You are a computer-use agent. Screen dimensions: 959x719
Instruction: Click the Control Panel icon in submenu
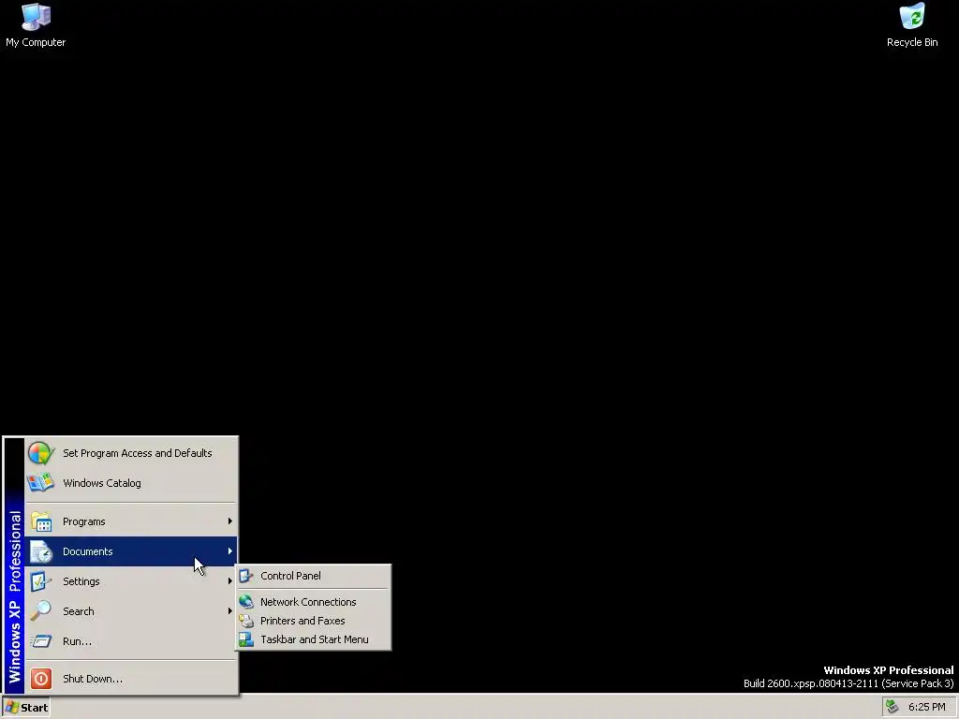click(x=246, y=576)
